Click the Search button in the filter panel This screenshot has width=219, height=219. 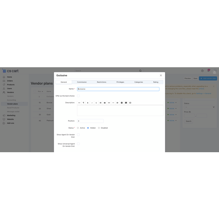click(188, 121)
